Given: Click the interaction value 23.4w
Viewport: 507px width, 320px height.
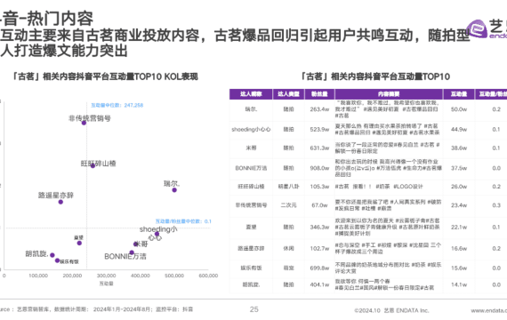Looking at the screenshot, I should [459, 205].
